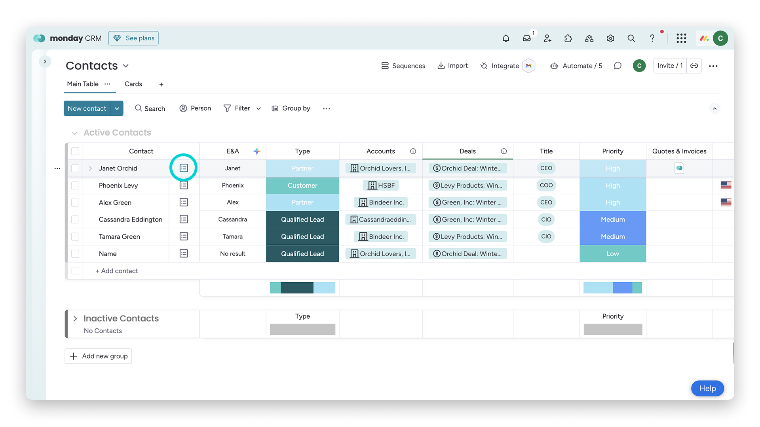The image size is (760, 427).
Task: Open the inbox tray icon
Action: point(527,38)
